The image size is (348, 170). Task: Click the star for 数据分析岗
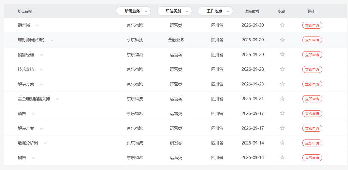[282, 143]
